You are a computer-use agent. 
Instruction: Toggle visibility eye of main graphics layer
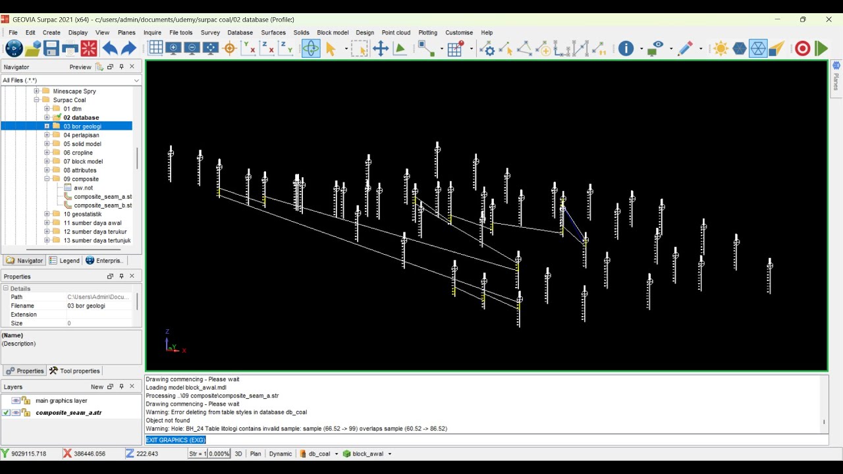(x=16, y=400)
